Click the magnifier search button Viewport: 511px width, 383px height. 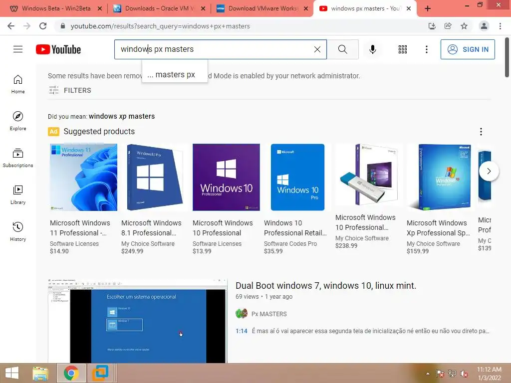(342, 49)
